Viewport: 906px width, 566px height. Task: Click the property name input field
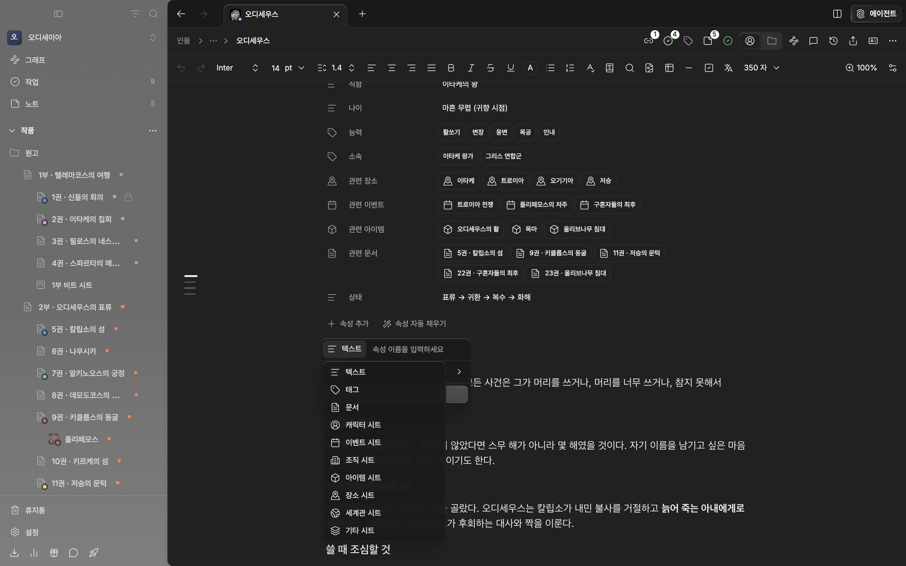tap(419, 349)
